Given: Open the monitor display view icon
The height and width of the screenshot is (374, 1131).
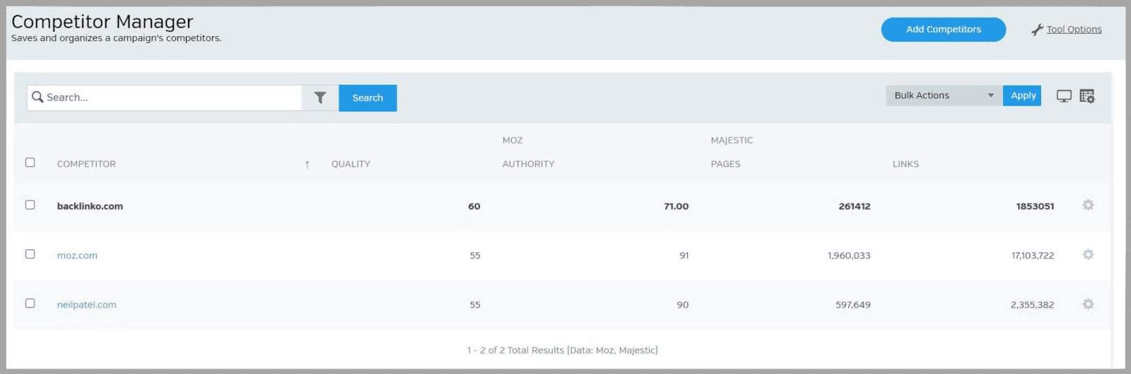Looking at the screenshot, I should (1064, 96).
